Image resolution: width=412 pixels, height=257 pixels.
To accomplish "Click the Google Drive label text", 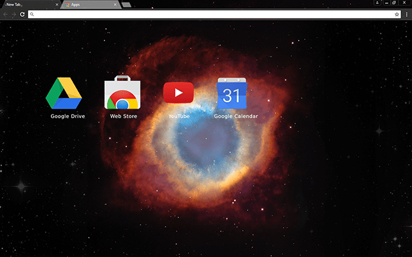I will coord(68,116).
